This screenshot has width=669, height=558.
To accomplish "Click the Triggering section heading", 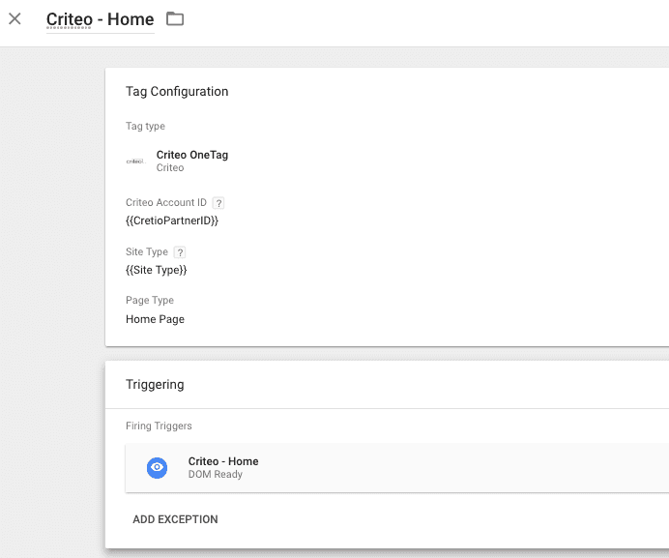I will coord(155,384).
